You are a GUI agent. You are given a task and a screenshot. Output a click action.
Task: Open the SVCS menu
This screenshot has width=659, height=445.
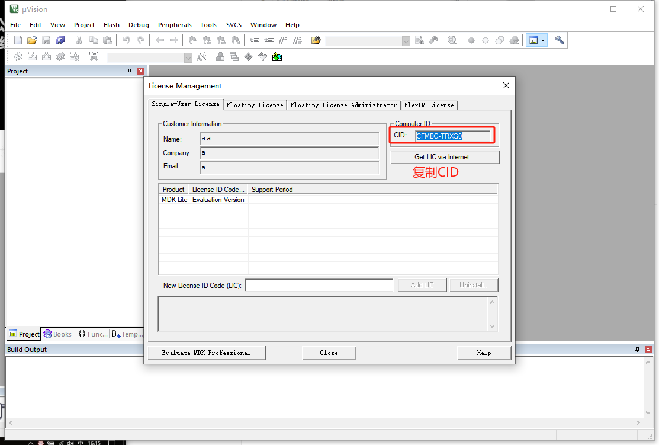click(234, 25)
